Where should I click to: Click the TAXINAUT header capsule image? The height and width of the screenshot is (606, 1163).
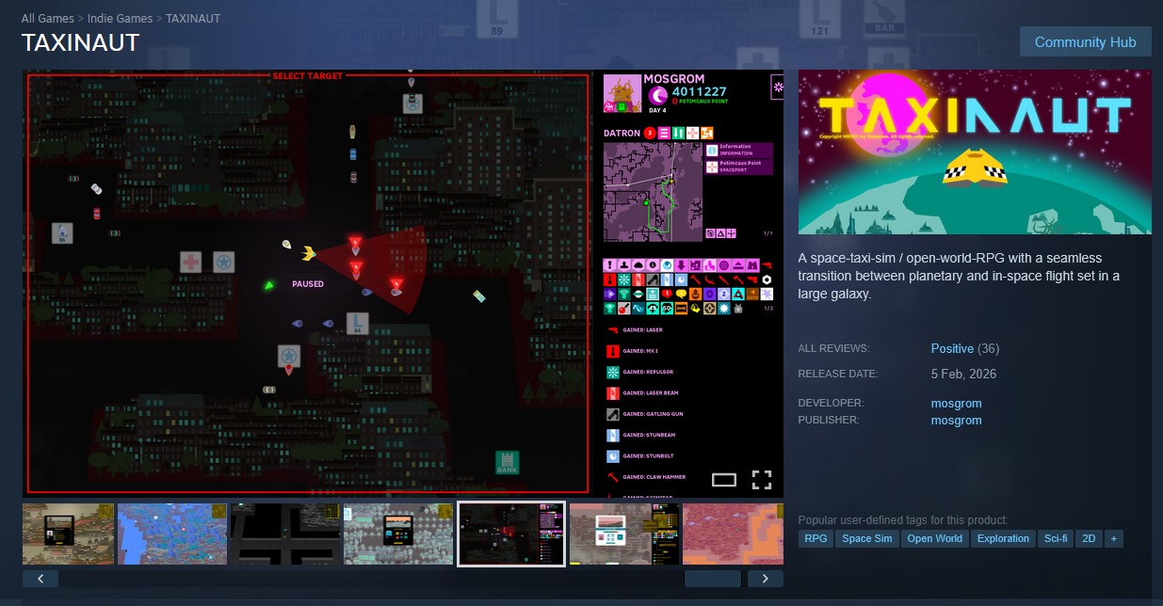pyautogui.click(x=975, y=151)
